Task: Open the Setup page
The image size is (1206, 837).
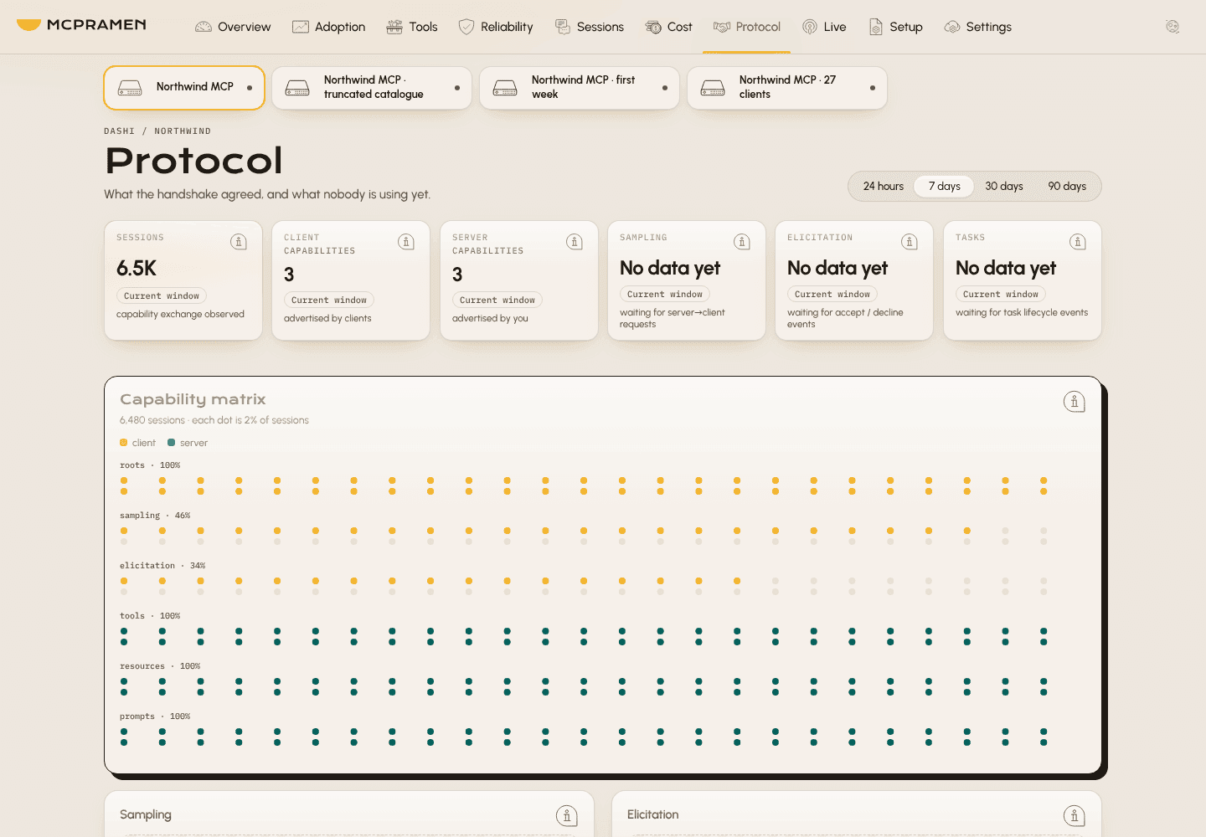Action: 895,27
